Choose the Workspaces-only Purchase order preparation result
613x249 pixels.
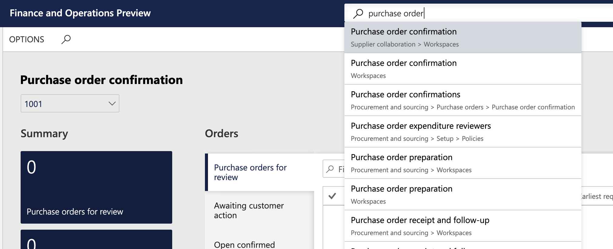[463, 195]
